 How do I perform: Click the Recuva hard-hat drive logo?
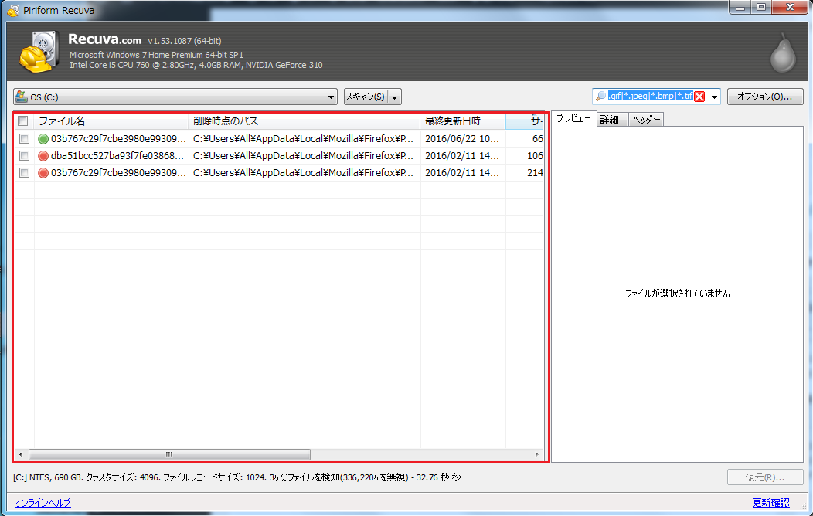[x=39, y=52]
